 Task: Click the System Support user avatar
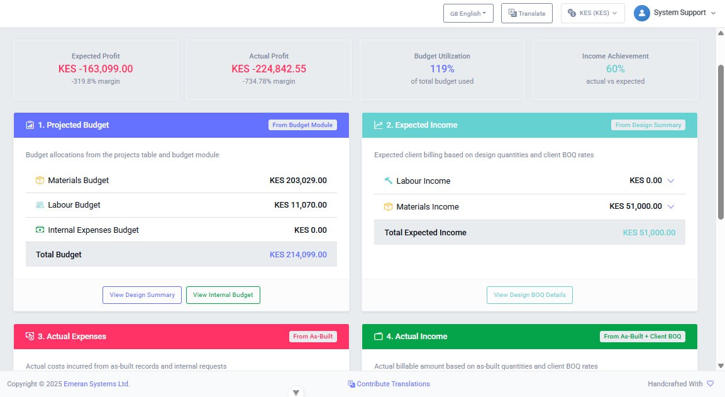[x=642, y=13]
